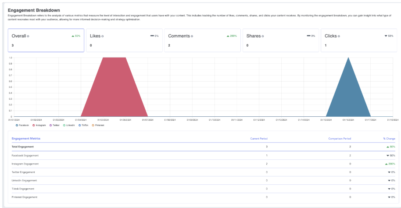The image size is (401, 208).
Task: Select the Overall engagement card
Action: [46, 40]
